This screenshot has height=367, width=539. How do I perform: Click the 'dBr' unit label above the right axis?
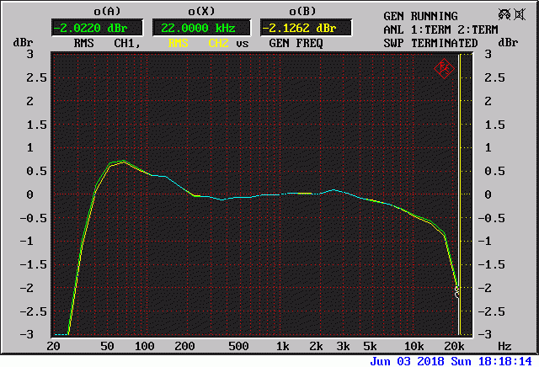508,43
